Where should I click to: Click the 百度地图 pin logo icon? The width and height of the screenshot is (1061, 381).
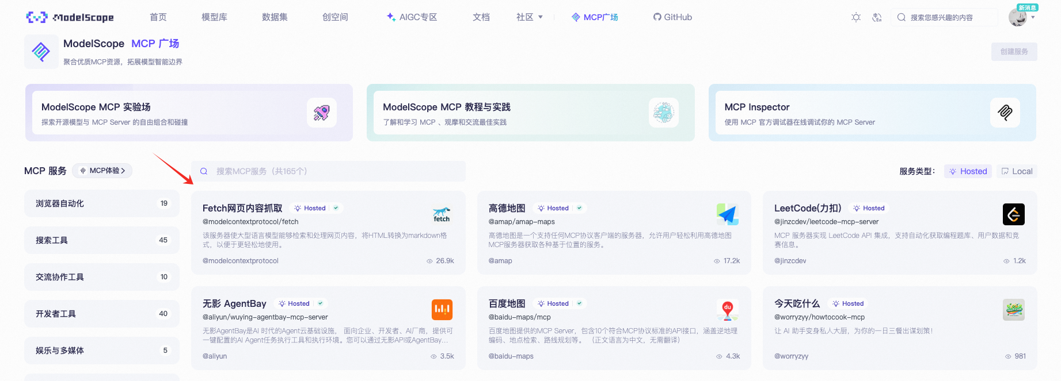[x=728, y=310]
